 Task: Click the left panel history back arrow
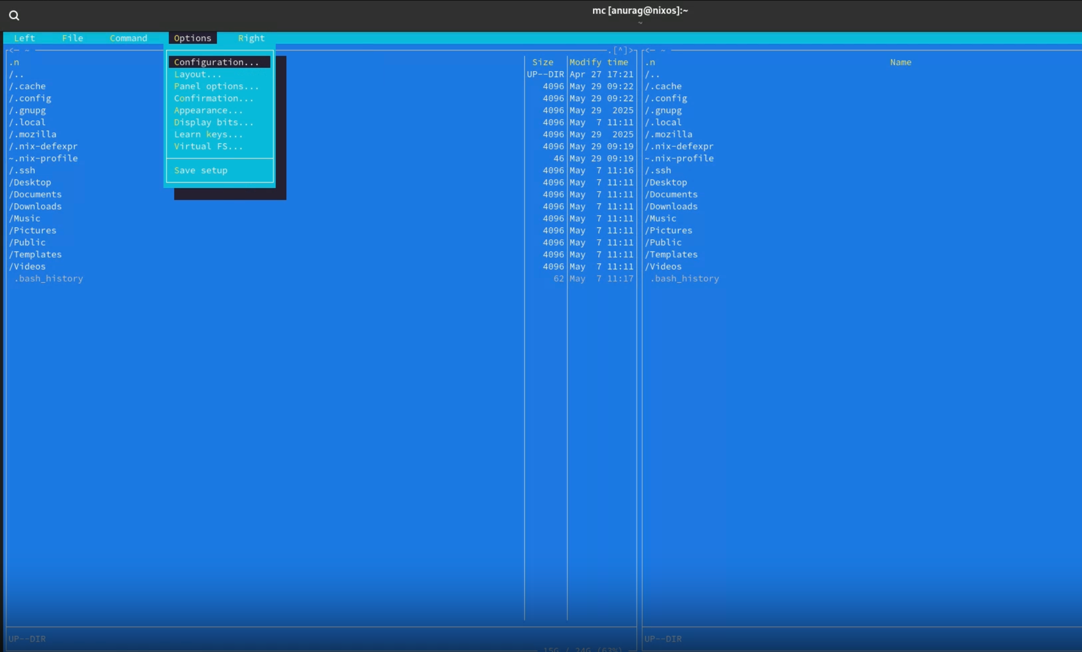tap(14, 51)
